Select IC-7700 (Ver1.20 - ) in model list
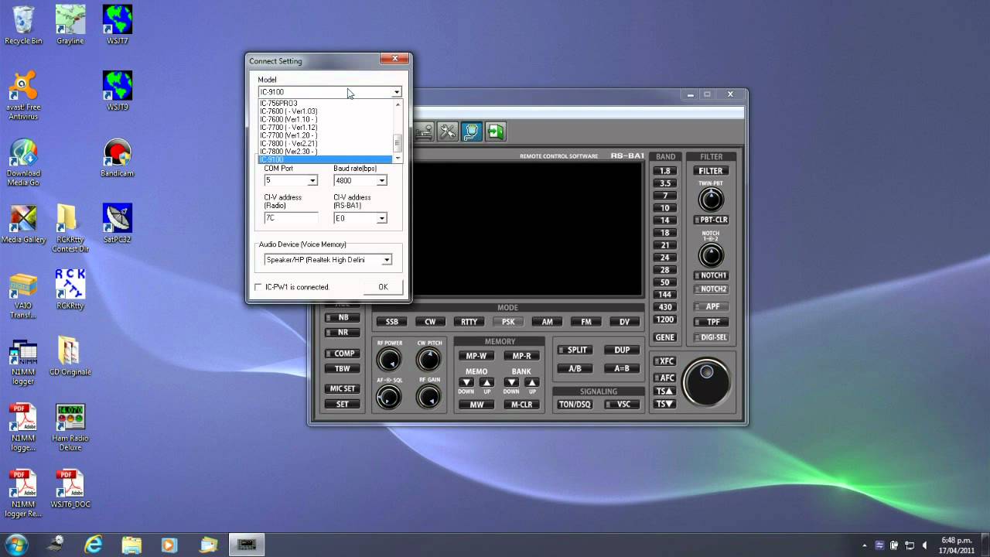This screenshot has height=557, width=990. 326,135
